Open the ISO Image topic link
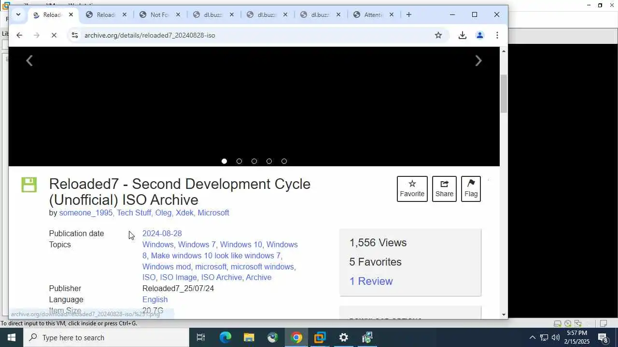 pos(178,277)
